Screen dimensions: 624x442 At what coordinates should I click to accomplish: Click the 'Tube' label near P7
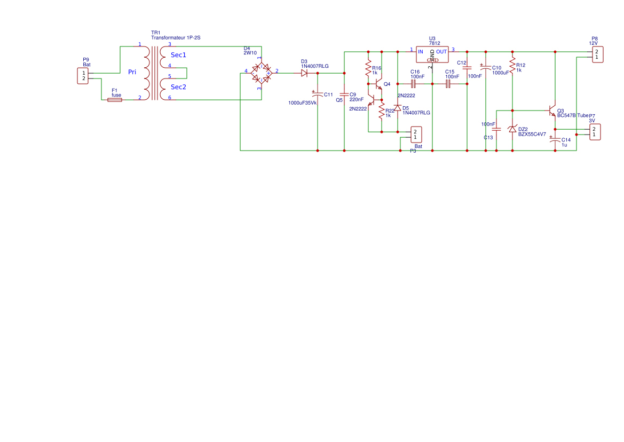(x=582, y=115)
